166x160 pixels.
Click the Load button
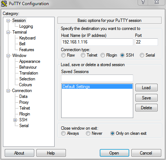[x=146, y=88]
